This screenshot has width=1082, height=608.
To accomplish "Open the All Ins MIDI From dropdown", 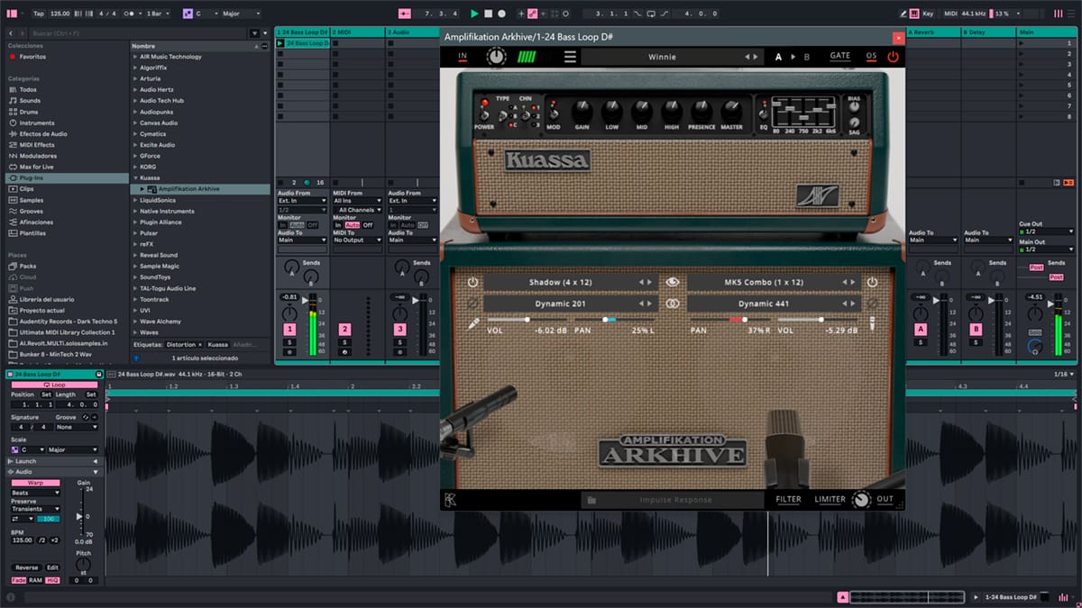I will pyautogui.click(x=357, y=200).
